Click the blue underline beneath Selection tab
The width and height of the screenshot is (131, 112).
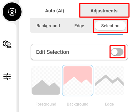click(x=110, y=35)
